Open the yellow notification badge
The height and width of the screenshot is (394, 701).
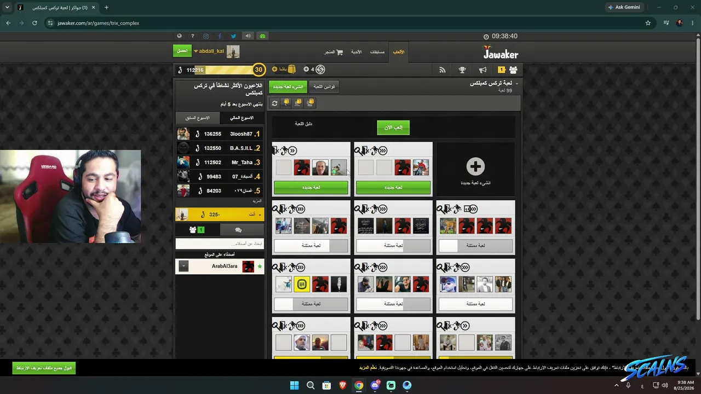click(x=501, y=69)
